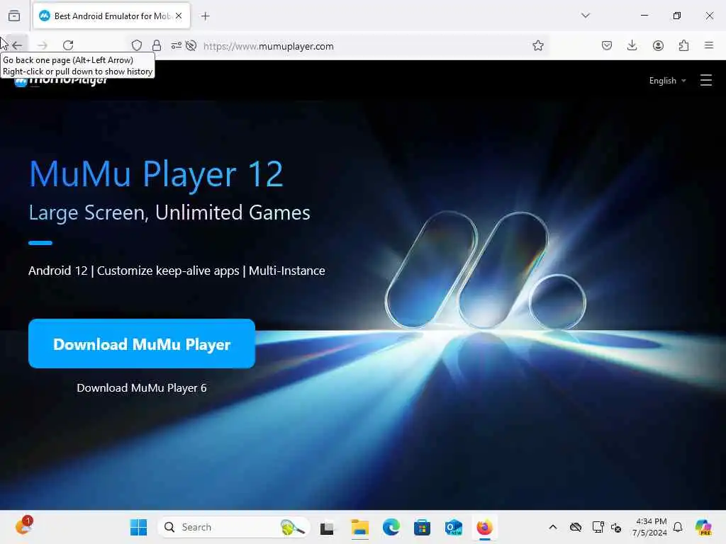The height and width of the screenshot is (544, 726).
Task: Click the taskbar Search box
Action: click(x=234, y=527)
